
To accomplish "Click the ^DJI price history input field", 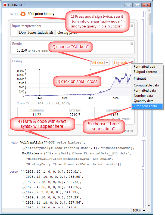I will click(x=41, y=14).
